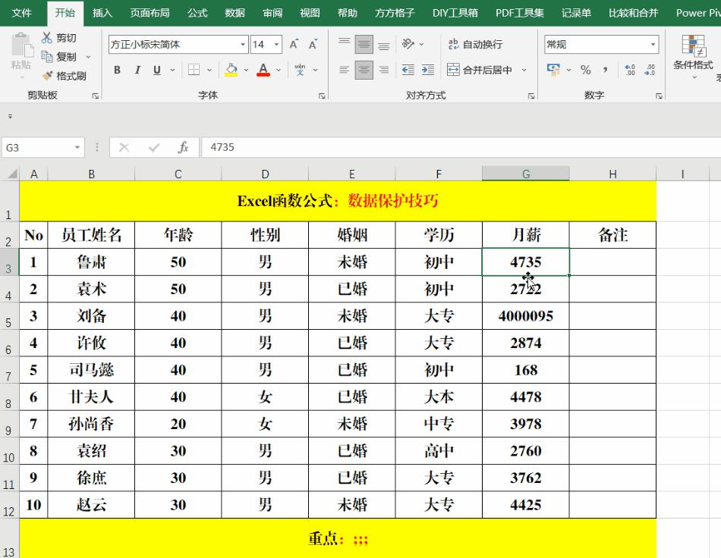Open the 公式 ribbon tab

[197, 12]
